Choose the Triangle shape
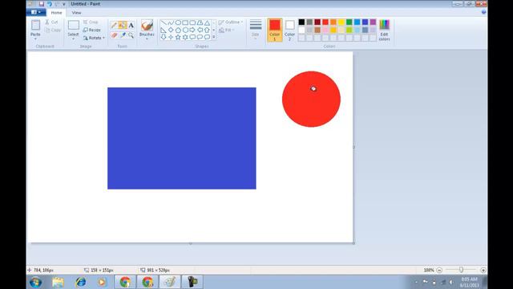 pos(207,22)
